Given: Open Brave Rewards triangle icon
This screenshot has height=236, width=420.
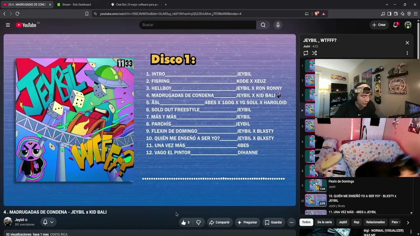Looking at the screenshot, I should pos(324,14).
